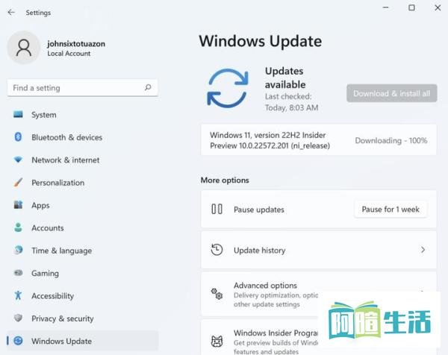Click Download & install all button

pos(391,93)
